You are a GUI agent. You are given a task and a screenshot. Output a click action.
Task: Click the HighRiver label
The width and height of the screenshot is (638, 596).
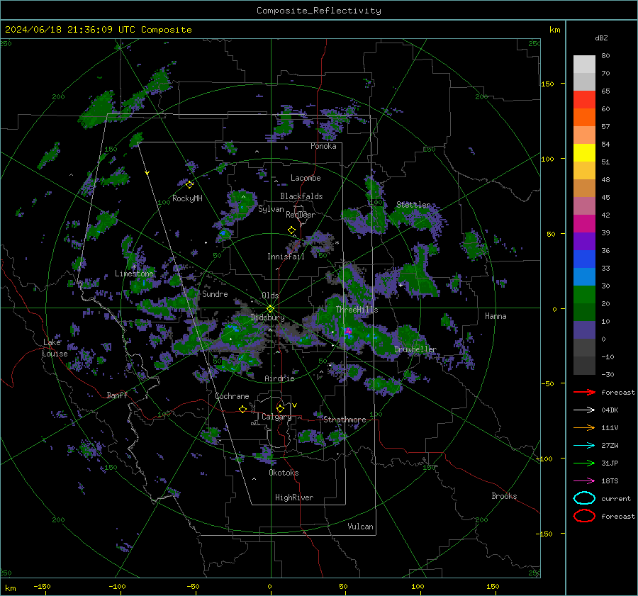pyautogui.click(x=294, y=497)
